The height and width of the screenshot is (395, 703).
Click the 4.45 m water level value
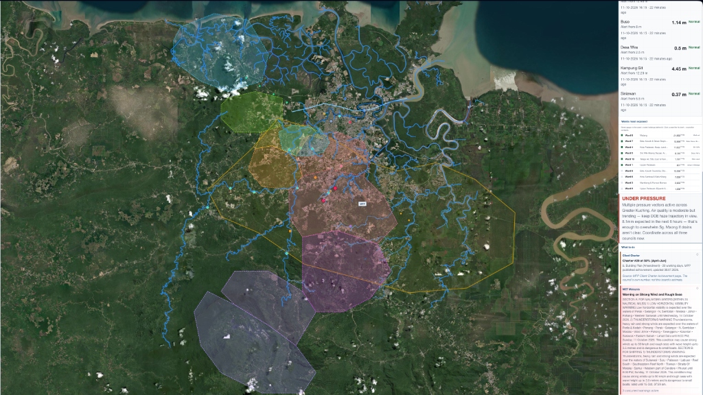point(679,69)
